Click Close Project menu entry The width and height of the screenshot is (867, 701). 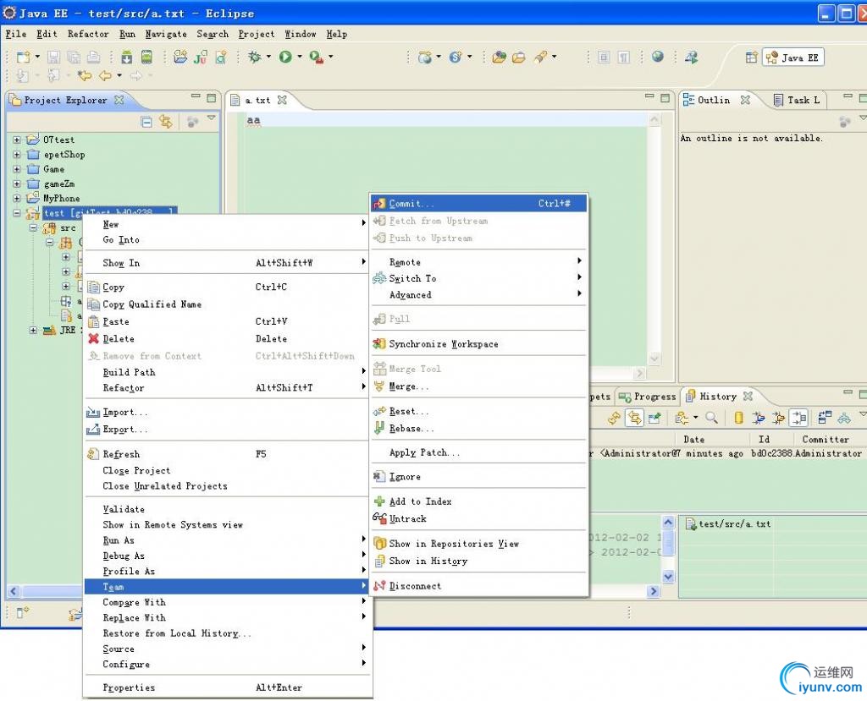(227, 470)
